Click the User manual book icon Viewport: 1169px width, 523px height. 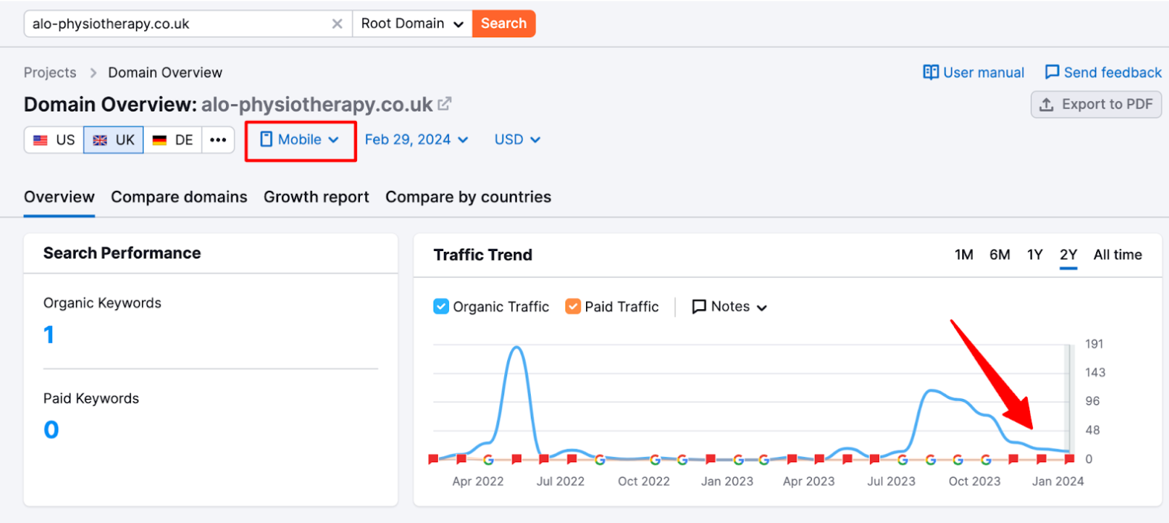[x=930, y=72]
